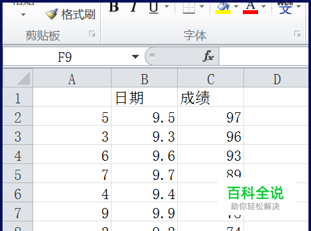This screenshot has height=231, width=311.
Task: Apply cell borders icon
Action: point(189,8)
